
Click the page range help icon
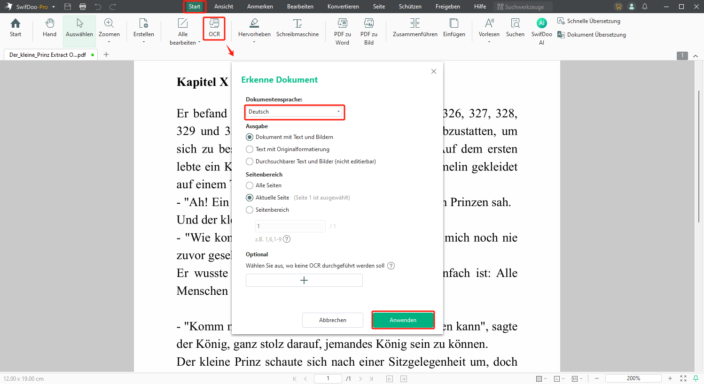point(287,239)
